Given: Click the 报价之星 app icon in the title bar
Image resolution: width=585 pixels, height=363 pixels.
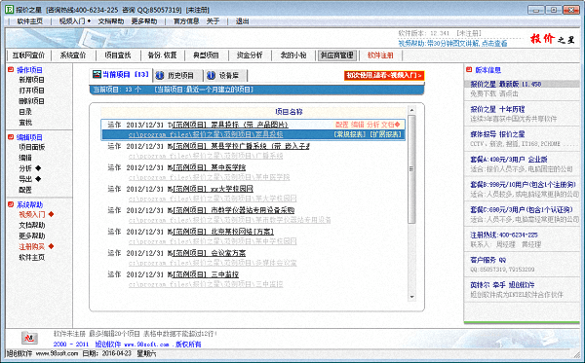Looking at the screenshot, I should [x=10, y=10].
